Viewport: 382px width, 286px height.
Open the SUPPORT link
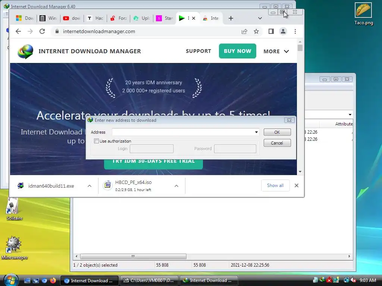198,51
